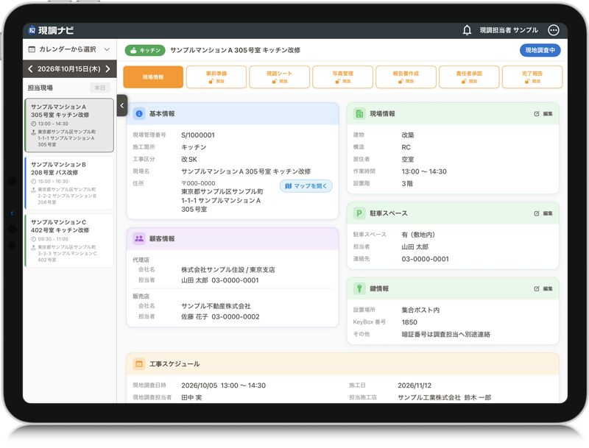Click the 工事スケジュール calendar icon
Screen dimensions: 589x448
pyautogui.click(x=139, y=364)
